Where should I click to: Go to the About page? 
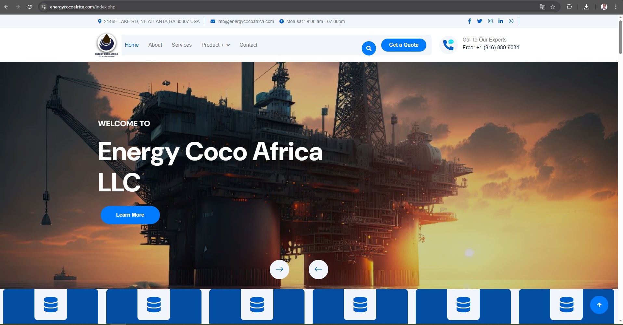click(x=155, y=45)
